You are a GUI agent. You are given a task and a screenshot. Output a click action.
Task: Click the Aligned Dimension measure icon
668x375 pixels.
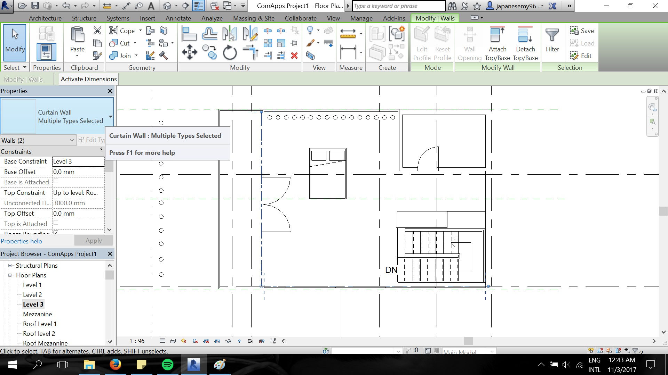click(x=348, y=52)
